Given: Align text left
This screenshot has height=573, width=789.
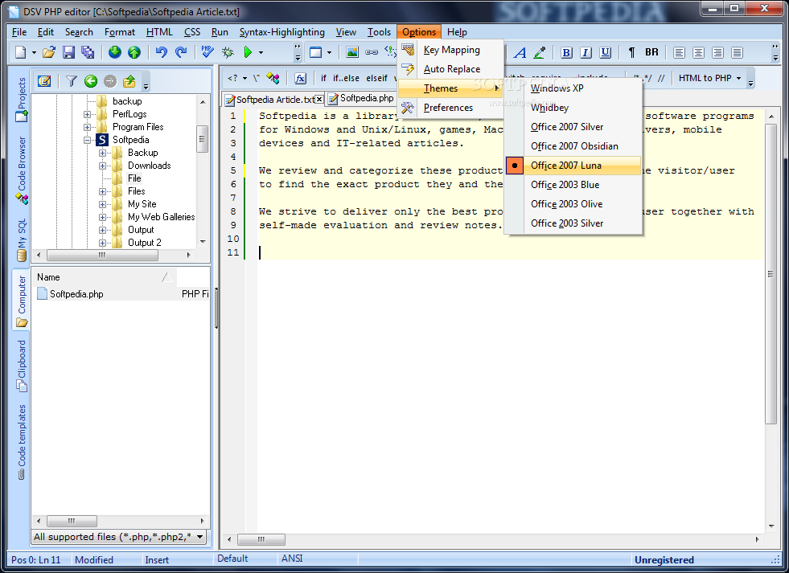Looking at the screenshot, I should (x=679, y=52).
